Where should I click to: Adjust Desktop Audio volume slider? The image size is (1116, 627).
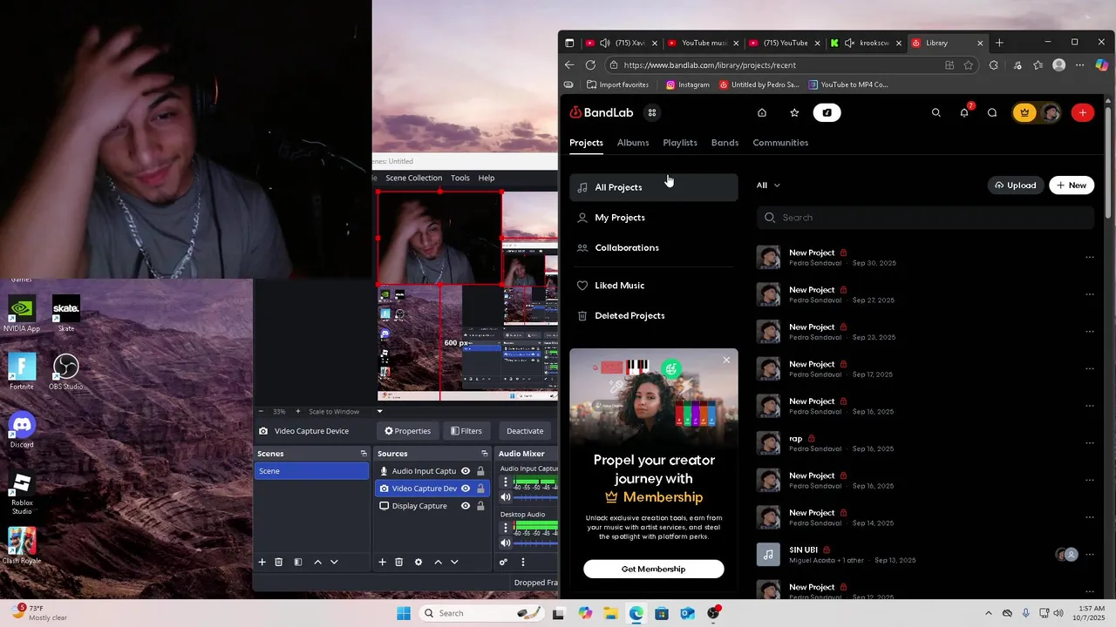point(535,543)
